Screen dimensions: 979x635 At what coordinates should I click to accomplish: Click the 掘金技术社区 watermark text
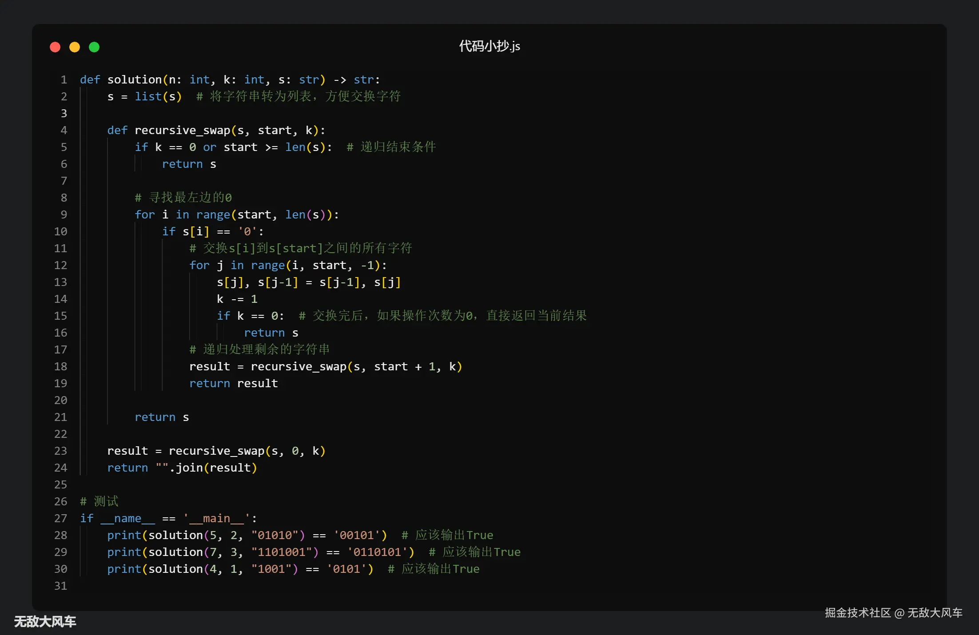(857, 613)
